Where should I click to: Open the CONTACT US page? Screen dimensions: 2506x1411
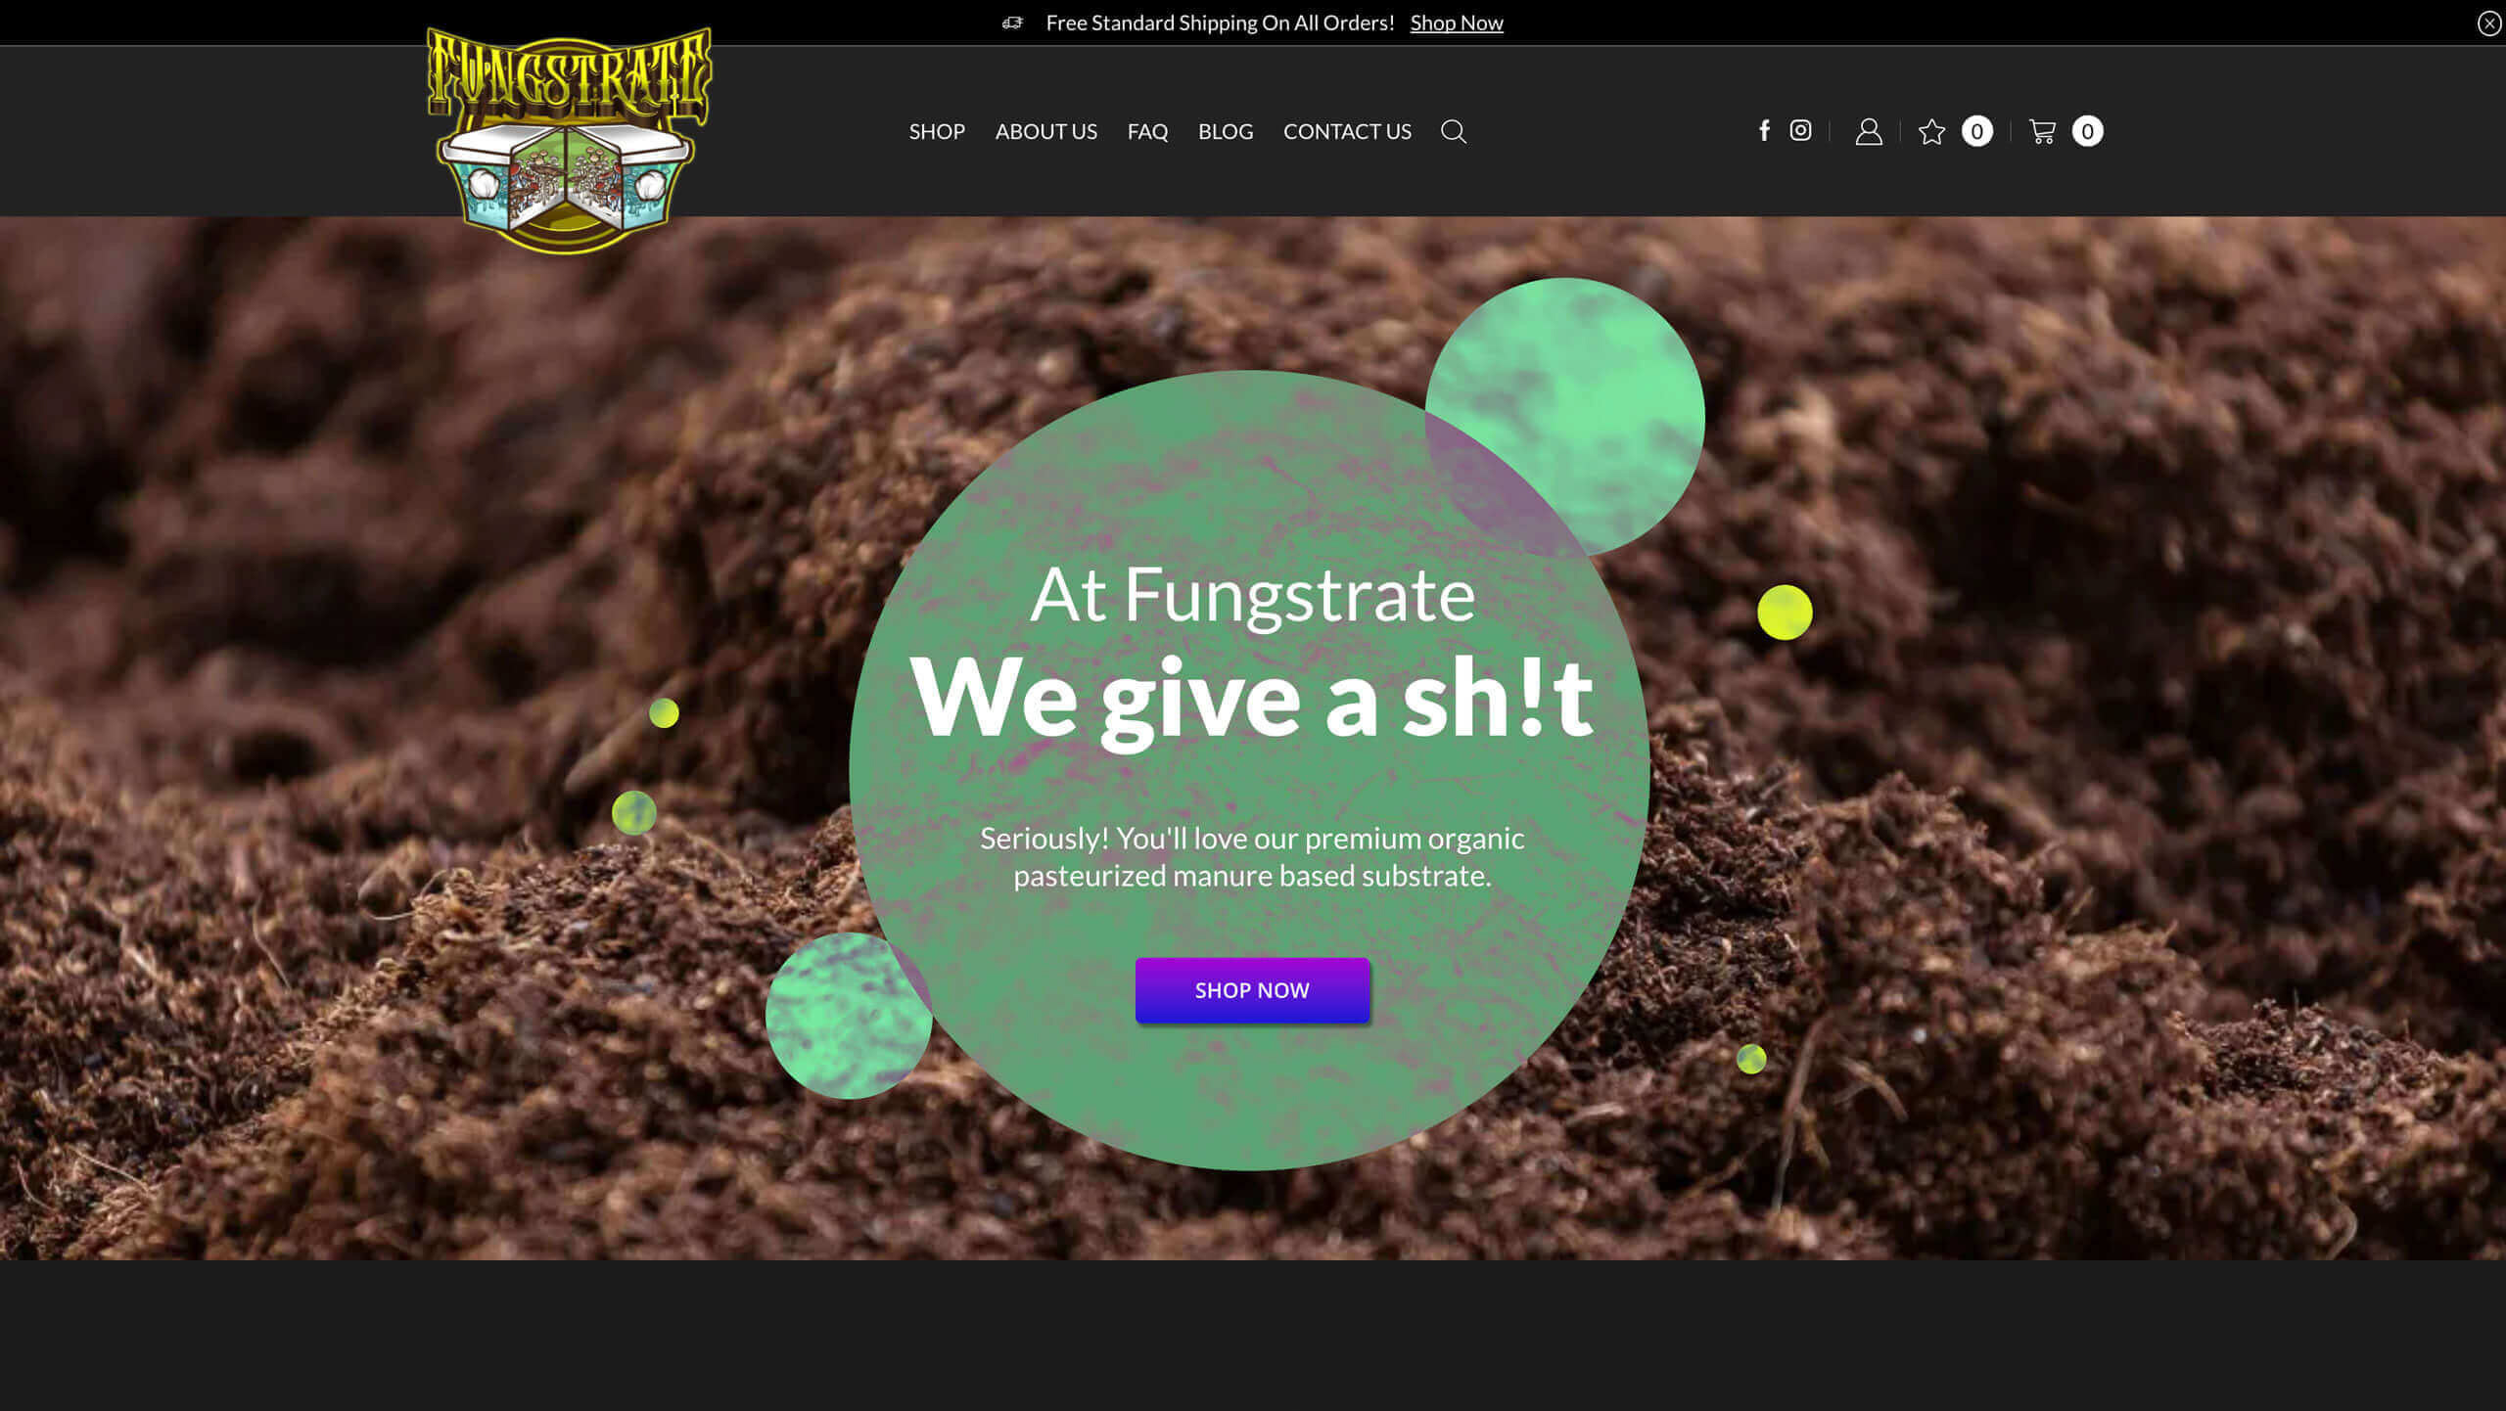1347,131
